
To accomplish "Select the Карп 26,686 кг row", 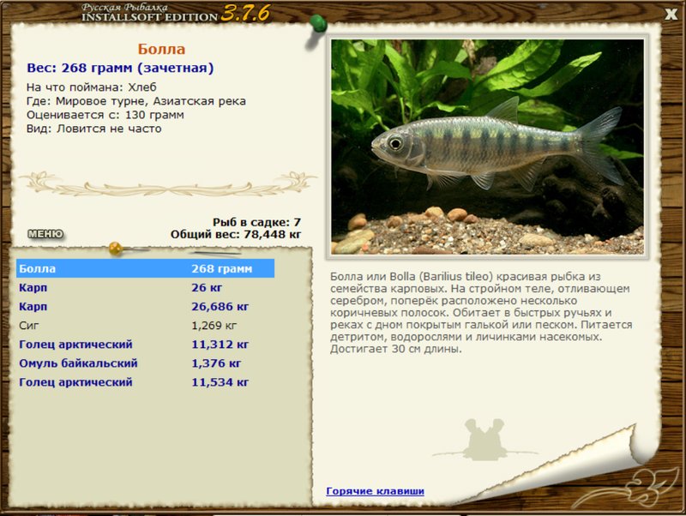I will point(145,306).
